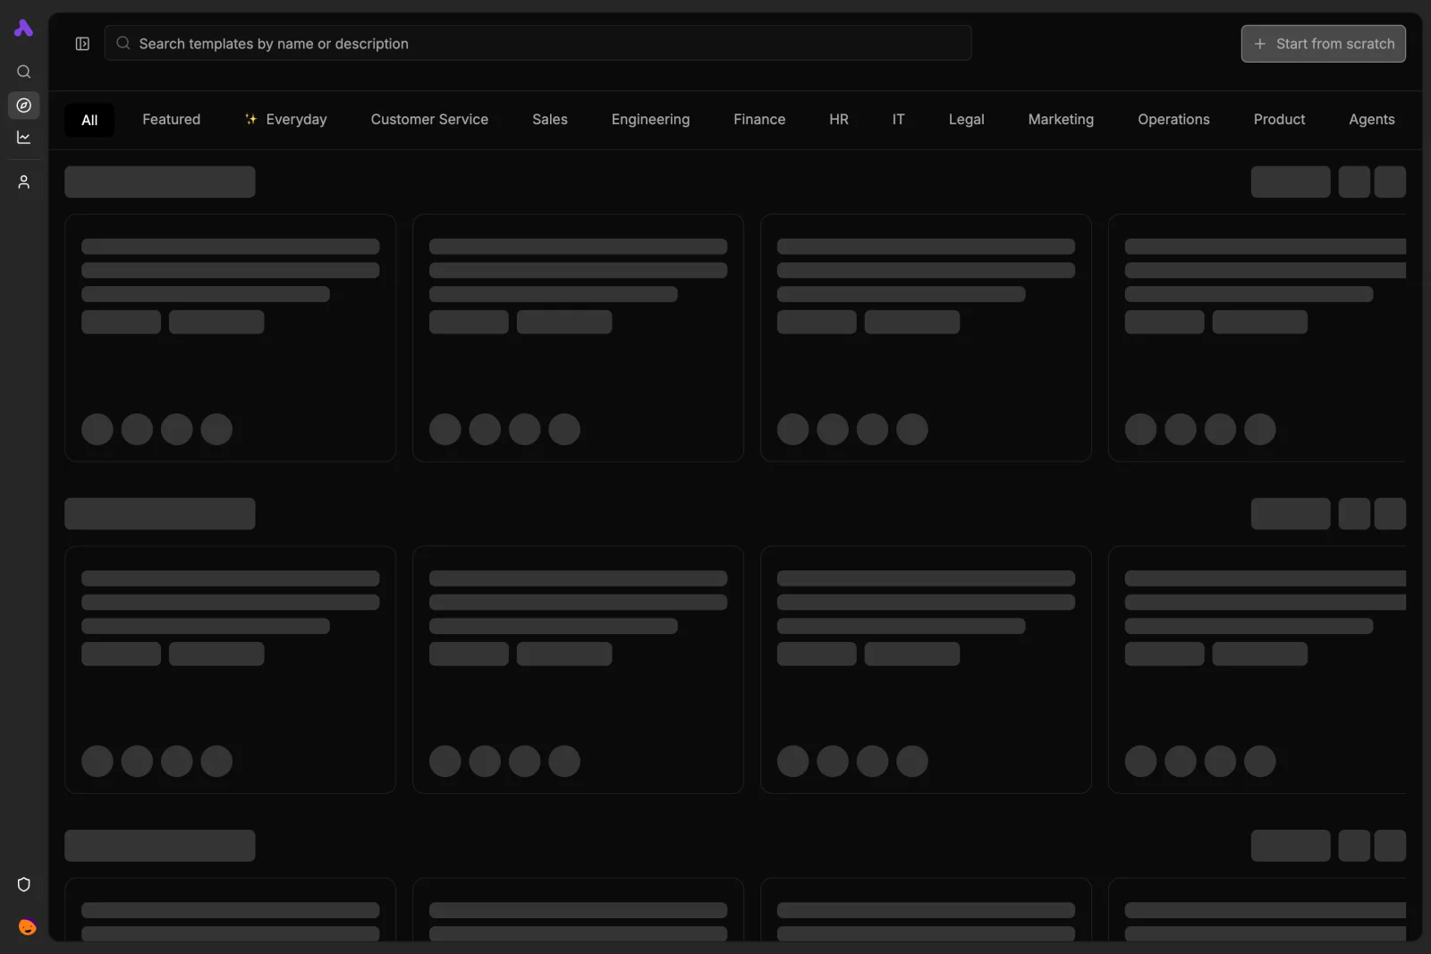Open the analytics chart icon in sidebar
The height and width of the screenshot is (954, 1431).
tap(24, 138)
